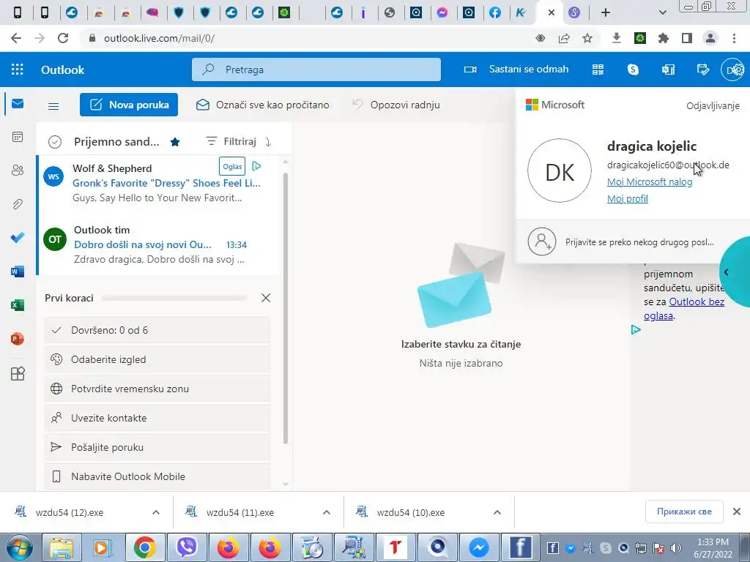Compose with the Nova poruka button
Viewport: 750px width, 562px height.
point(129,105)
